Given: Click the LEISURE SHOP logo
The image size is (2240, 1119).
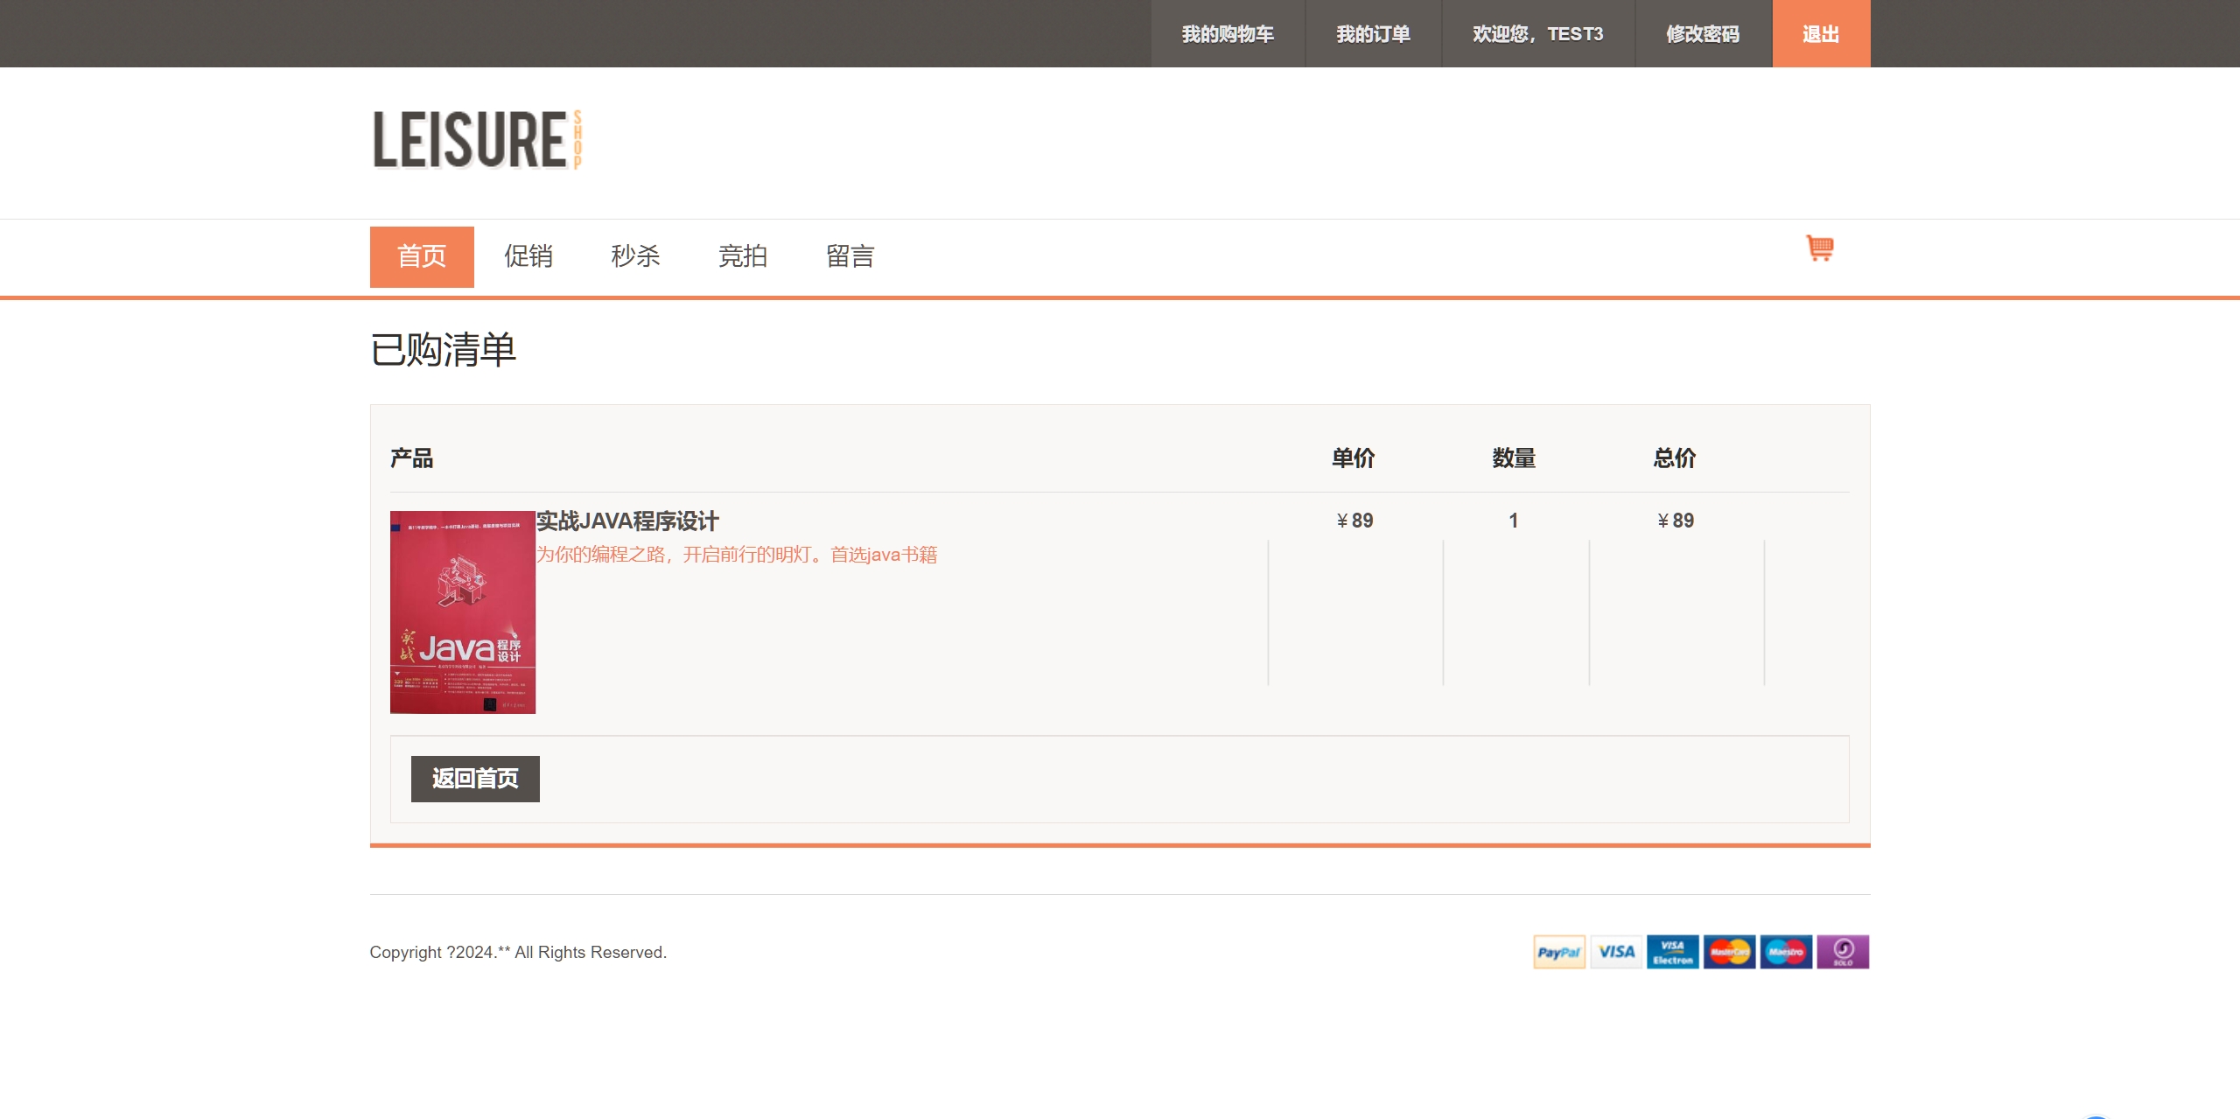Looking at the screenshot, I should (477, 139).
